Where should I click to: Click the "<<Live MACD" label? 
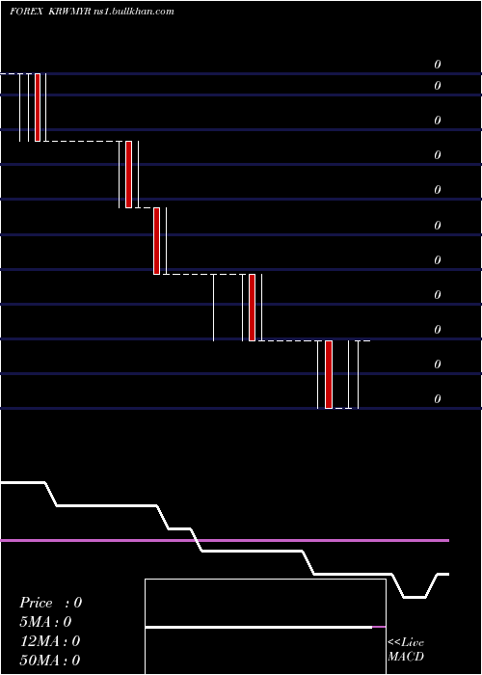(406, 650)
